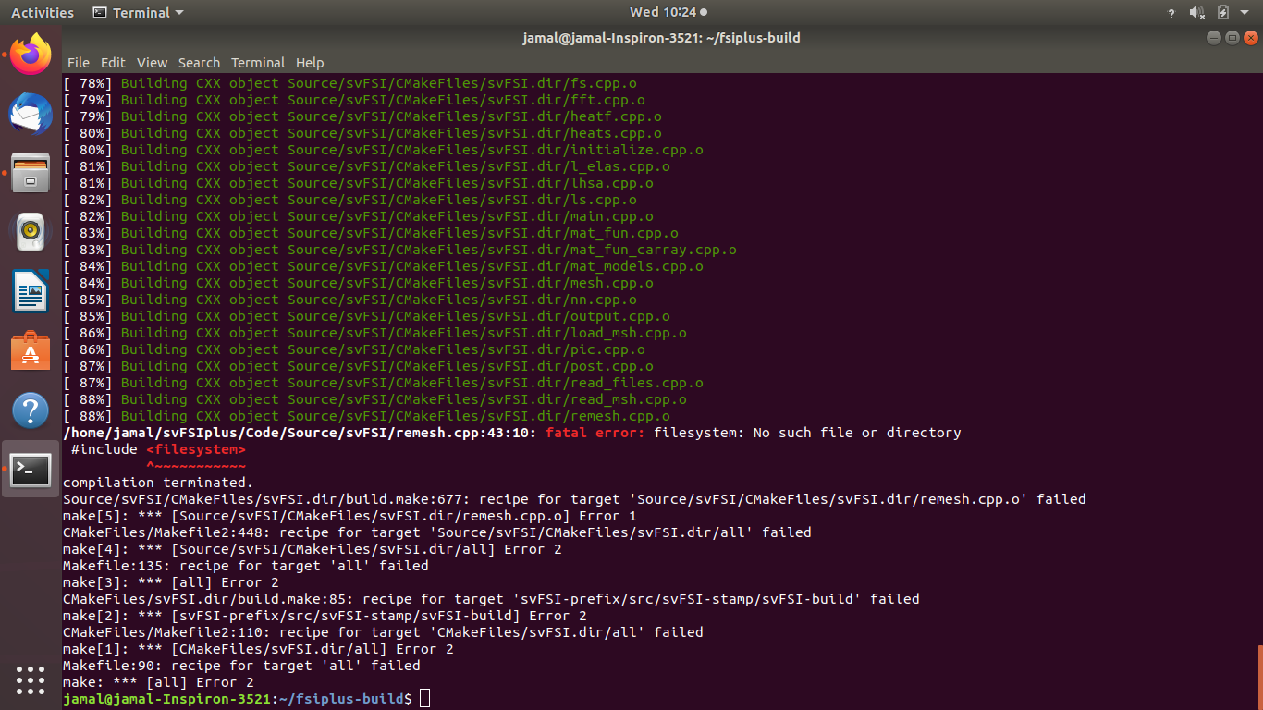This screenshot has width=1263, height=710.
Task: Click the 'Makefile:90: recipe for target' line
Action: pyautogui.click(x=241, y=666)
